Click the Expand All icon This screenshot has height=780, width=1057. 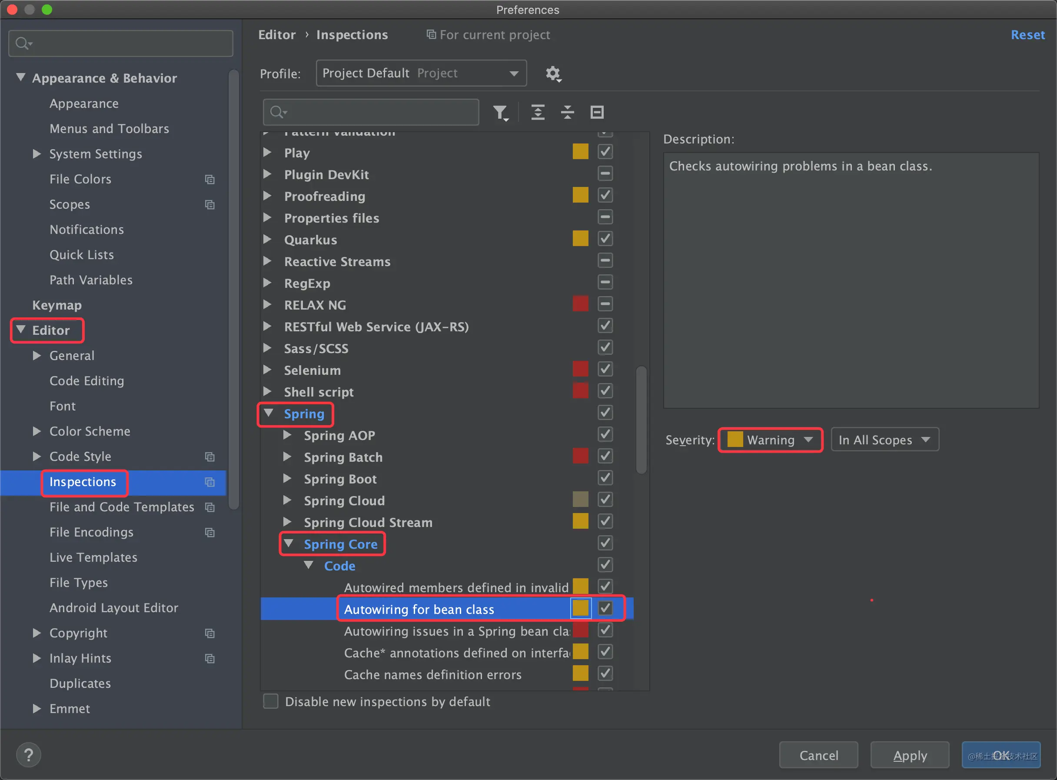[x=538, y=112]
